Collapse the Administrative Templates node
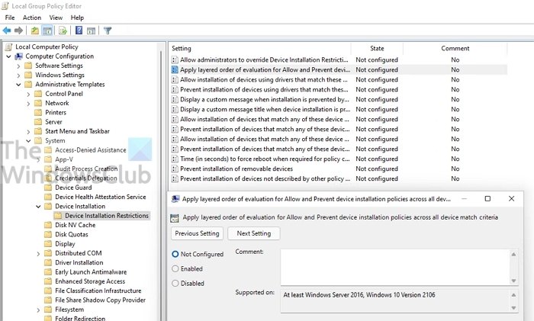 (x=19, y=85)
